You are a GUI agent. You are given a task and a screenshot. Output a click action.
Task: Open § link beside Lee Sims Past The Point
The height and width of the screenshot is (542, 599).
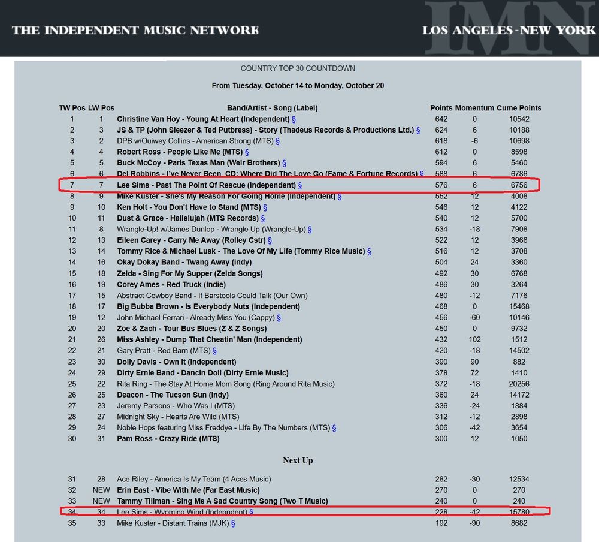300,185
